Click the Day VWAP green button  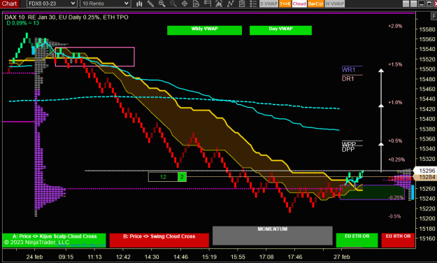click(x=280, y=30)
